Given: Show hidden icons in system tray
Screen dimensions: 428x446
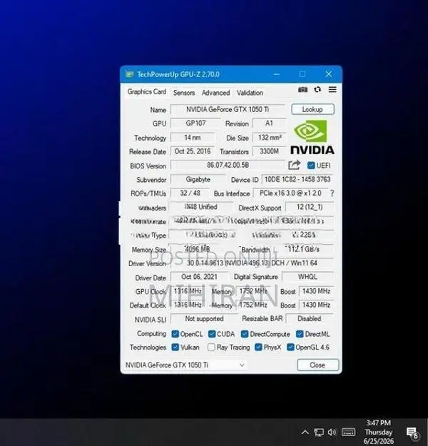Looking at the screenshot, I should (305, 432).
